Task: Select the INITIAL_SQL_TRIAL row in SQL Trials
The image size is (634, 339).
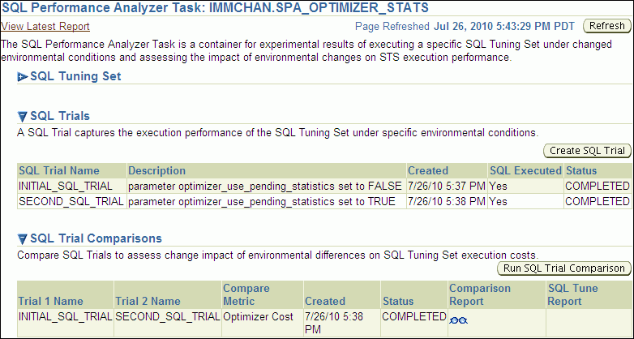Action: (63, 186)
